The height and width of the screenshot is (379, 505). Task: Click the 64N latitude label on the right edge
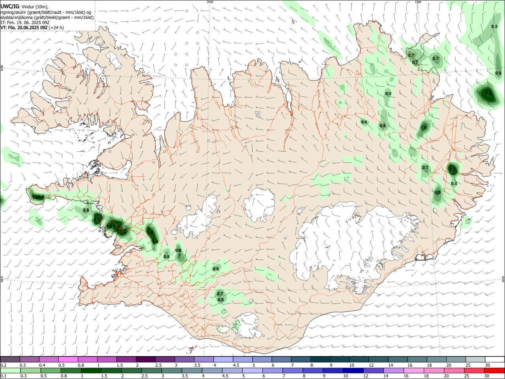tap(503, 279)
